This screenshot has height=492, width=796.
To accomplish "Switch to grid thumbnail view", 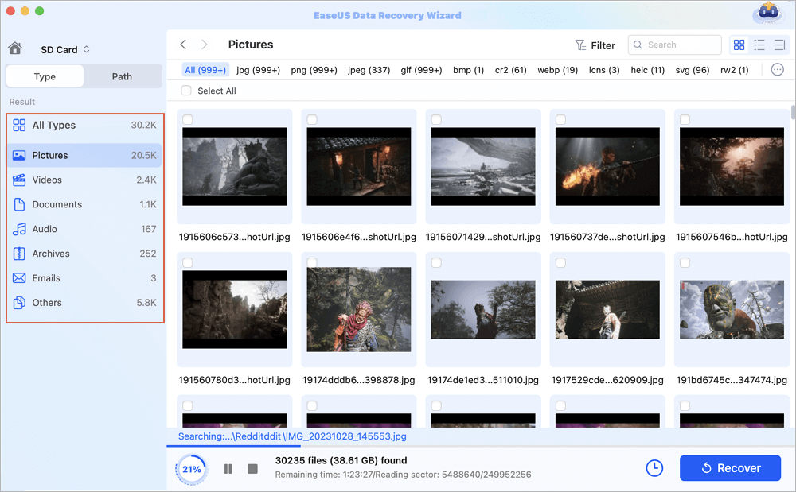I will [739, 45].
